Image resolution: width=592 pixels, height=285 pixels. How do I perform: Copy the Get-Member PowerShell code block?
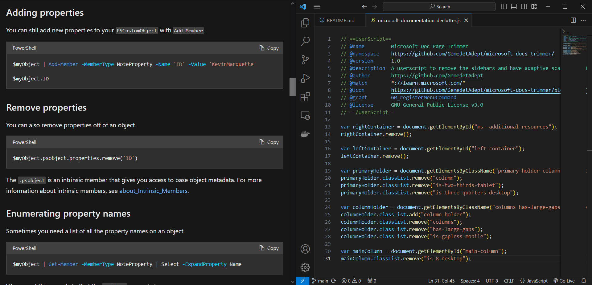(x=269, y=248)
